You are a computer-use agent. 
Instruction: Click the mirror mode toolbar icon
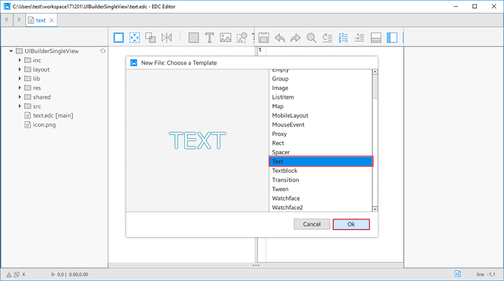(167, 38)
